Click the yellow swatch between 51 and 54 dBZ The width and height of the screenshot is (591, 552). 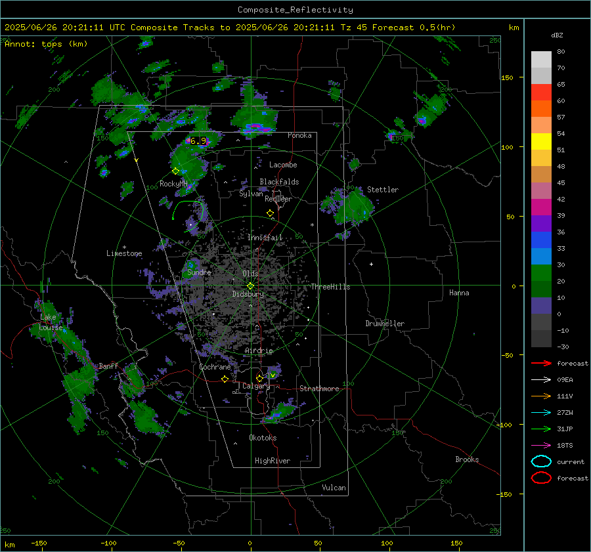tap(541, 142)
